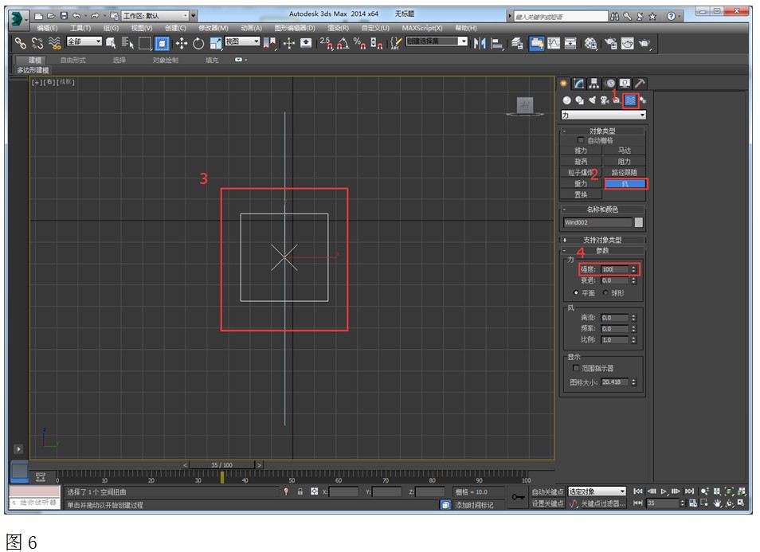760x552 pixels.
Task: Open the 工具(T) menu
Action: pos(80,28)
